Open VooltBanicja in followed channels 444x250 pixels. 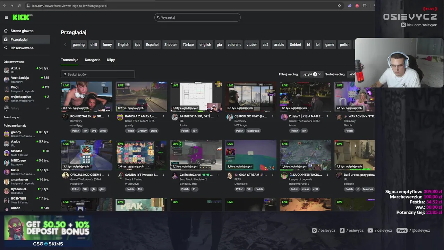click(x=26, y=80)
